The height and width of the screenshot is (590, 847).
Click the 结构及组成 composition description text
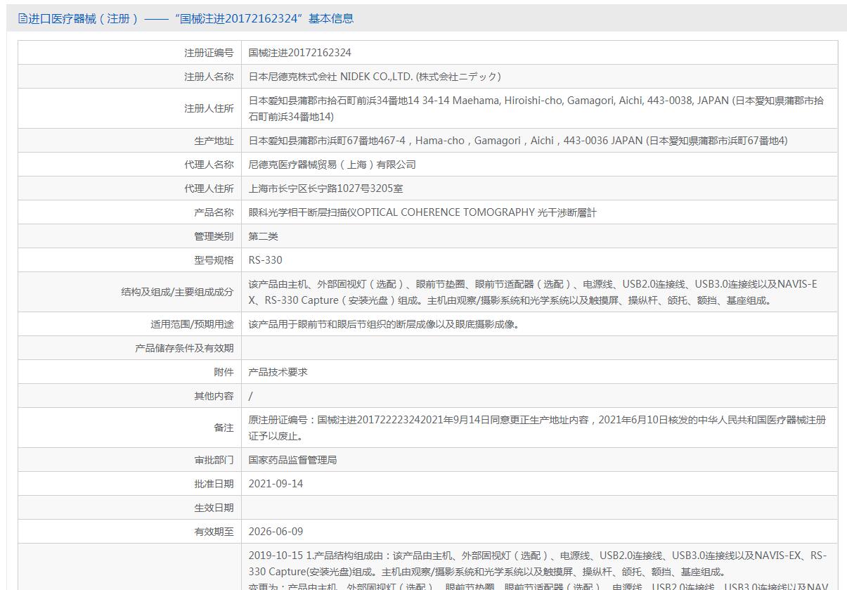coord(532,292)
